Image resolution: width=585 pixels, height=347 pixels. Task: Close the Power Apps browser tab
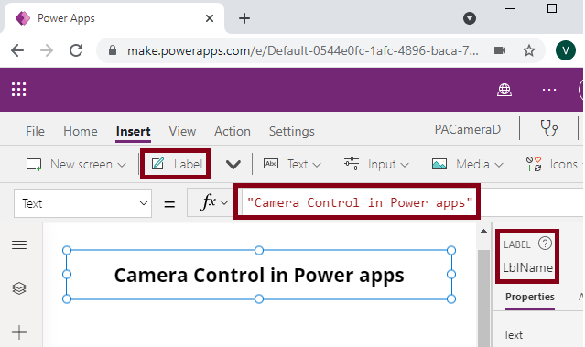pyautogui.click(x=210, y=18)
